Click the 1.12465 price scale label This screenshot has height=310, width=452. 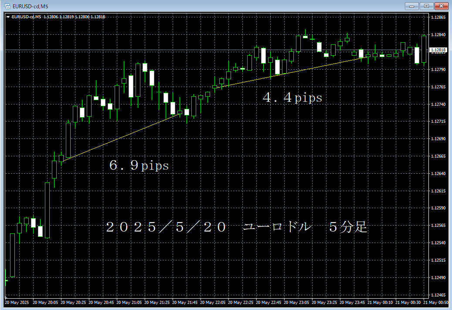(x=438, y=295)
